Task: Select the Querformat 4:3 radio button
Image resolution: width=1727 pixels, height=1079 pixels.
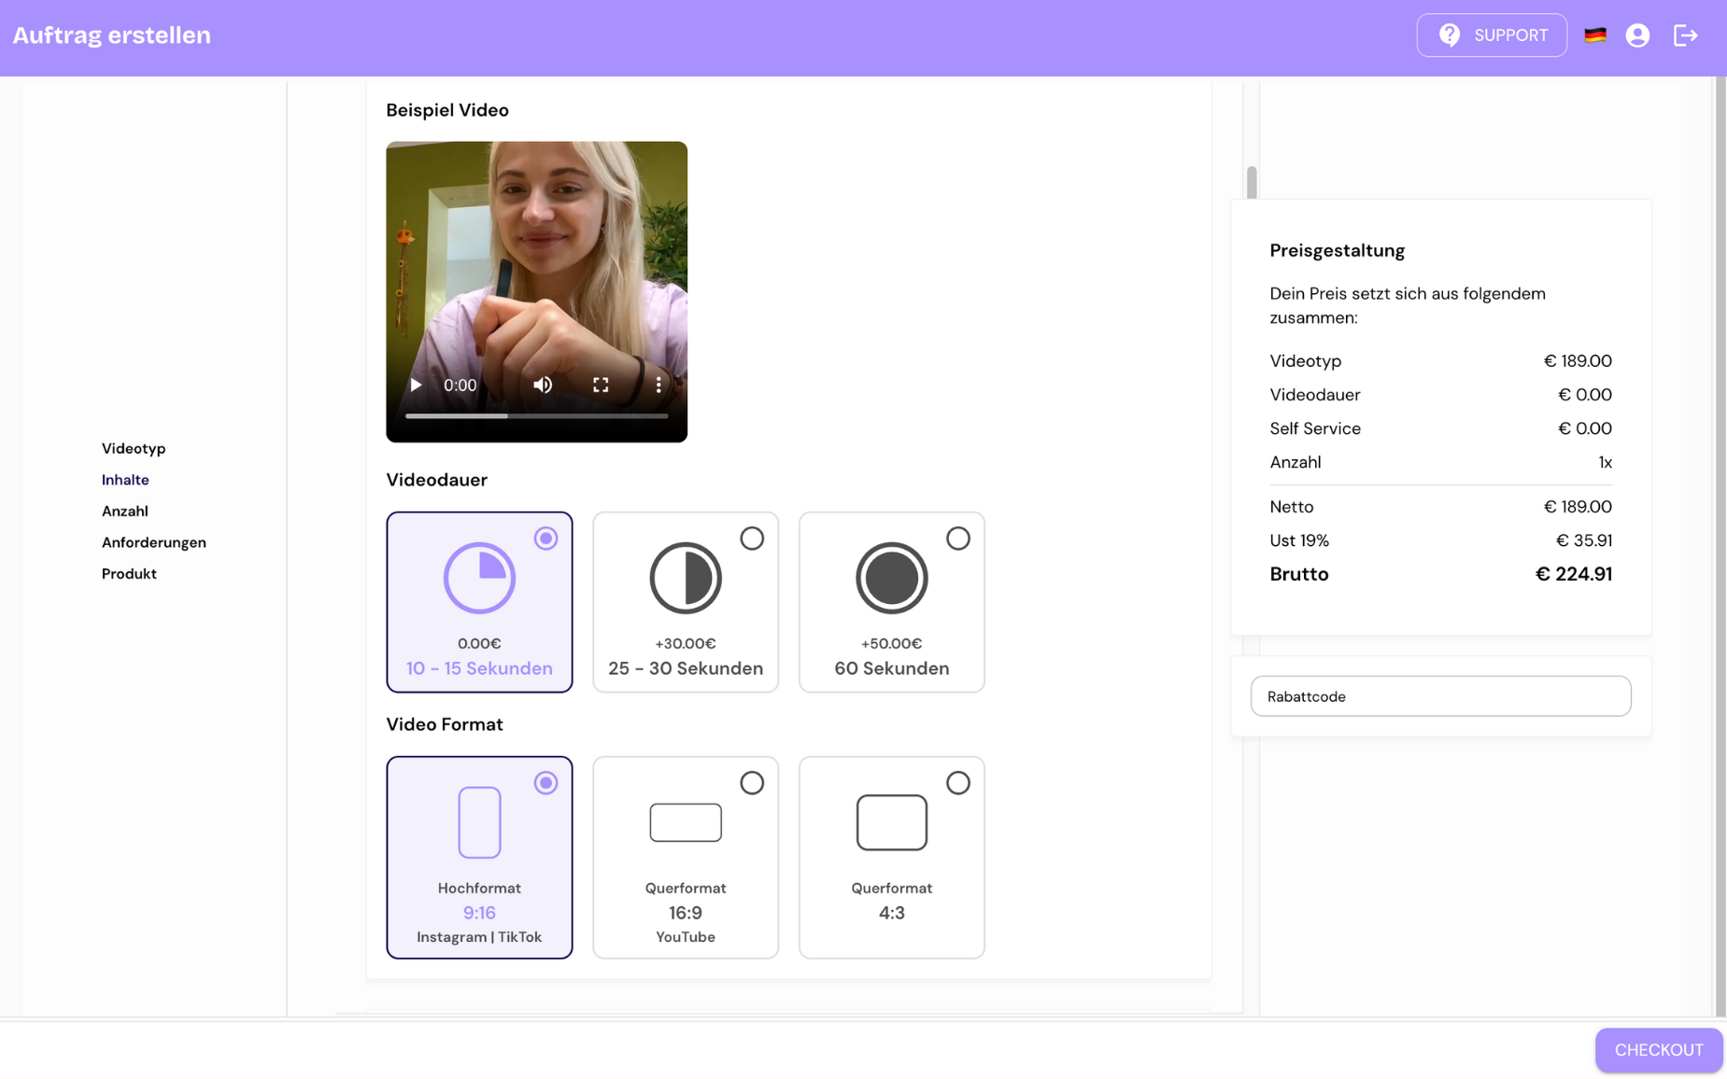Action: point(959,783)
